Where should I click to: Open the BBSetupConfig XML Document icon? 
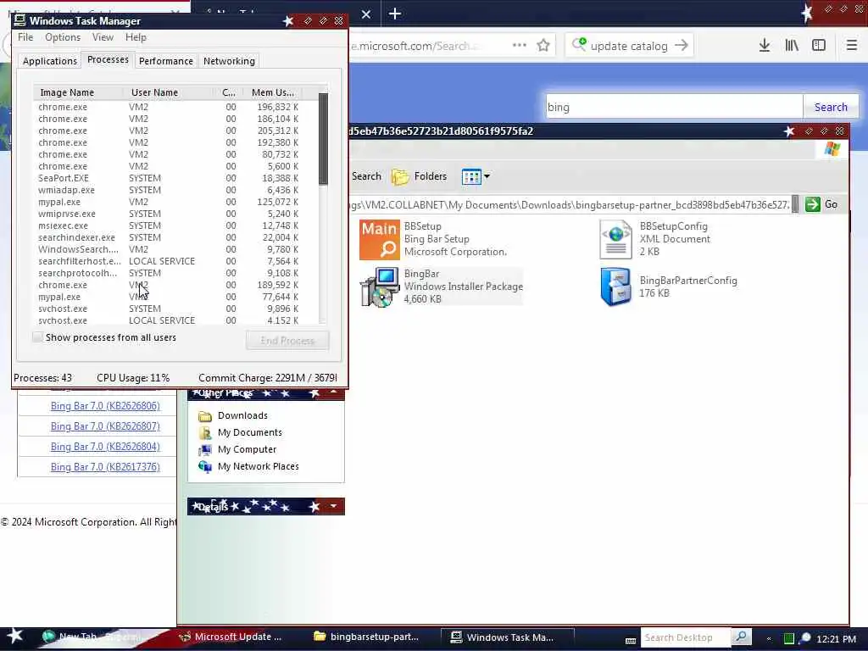tap(615, 240)
